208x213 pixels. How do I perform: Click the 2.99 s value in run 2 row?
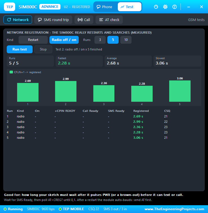click(x=138, y=122)
